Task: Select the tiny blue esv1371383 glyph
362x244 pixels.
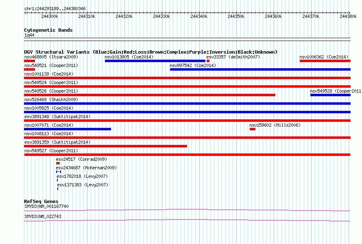Action: (x=58, y=189)
